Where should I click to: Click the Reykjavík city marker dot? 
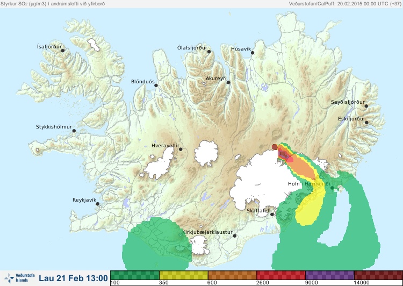(x=98, y=204)
